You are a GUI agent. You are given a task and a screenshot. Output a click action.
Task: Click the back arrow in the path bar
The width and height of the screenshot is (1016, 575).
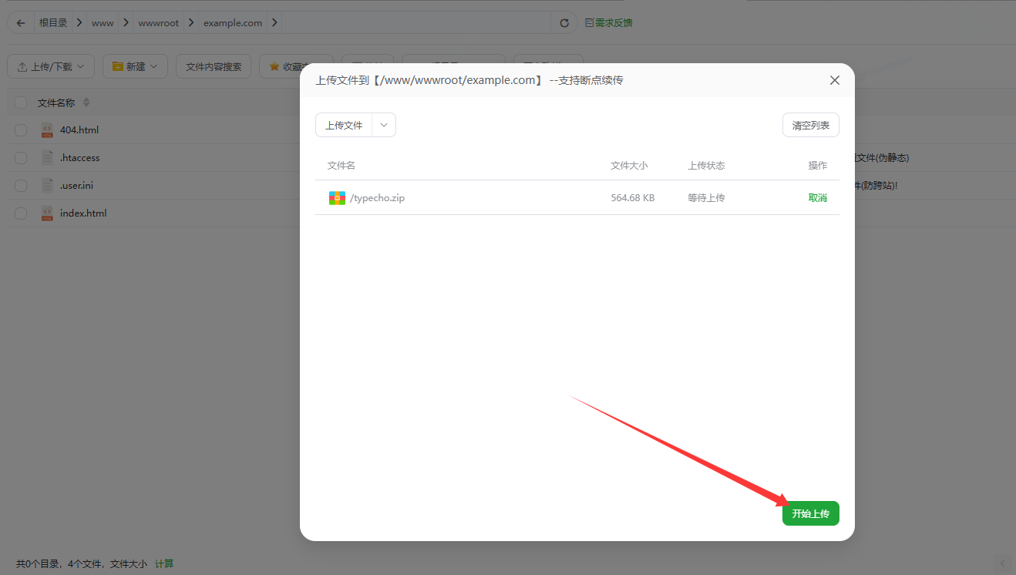(x=20, y=23)
